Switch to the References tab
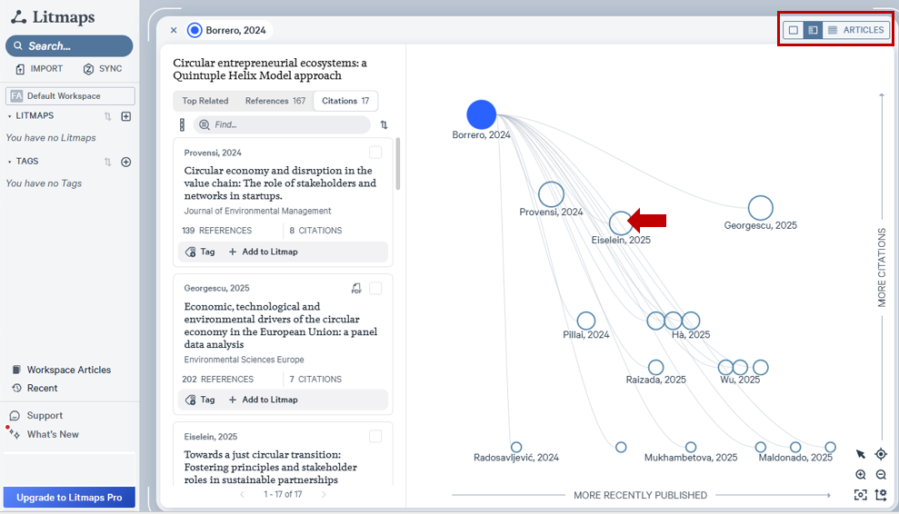This screenshot has width=899, height=514. pos(275,101)
